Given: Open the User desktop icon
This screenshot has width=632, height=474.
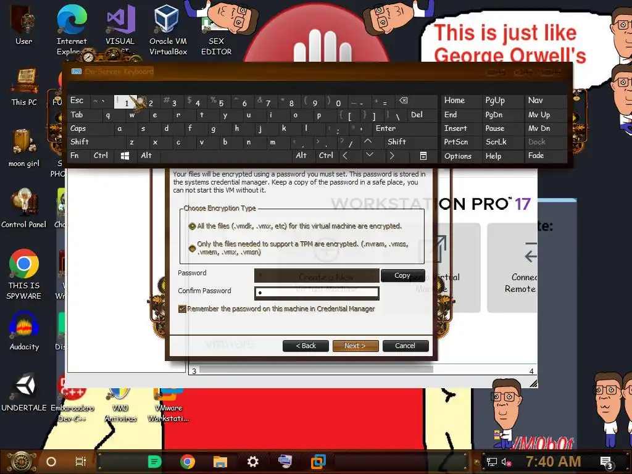Looking at the screenshot, I should click(23, 24).
